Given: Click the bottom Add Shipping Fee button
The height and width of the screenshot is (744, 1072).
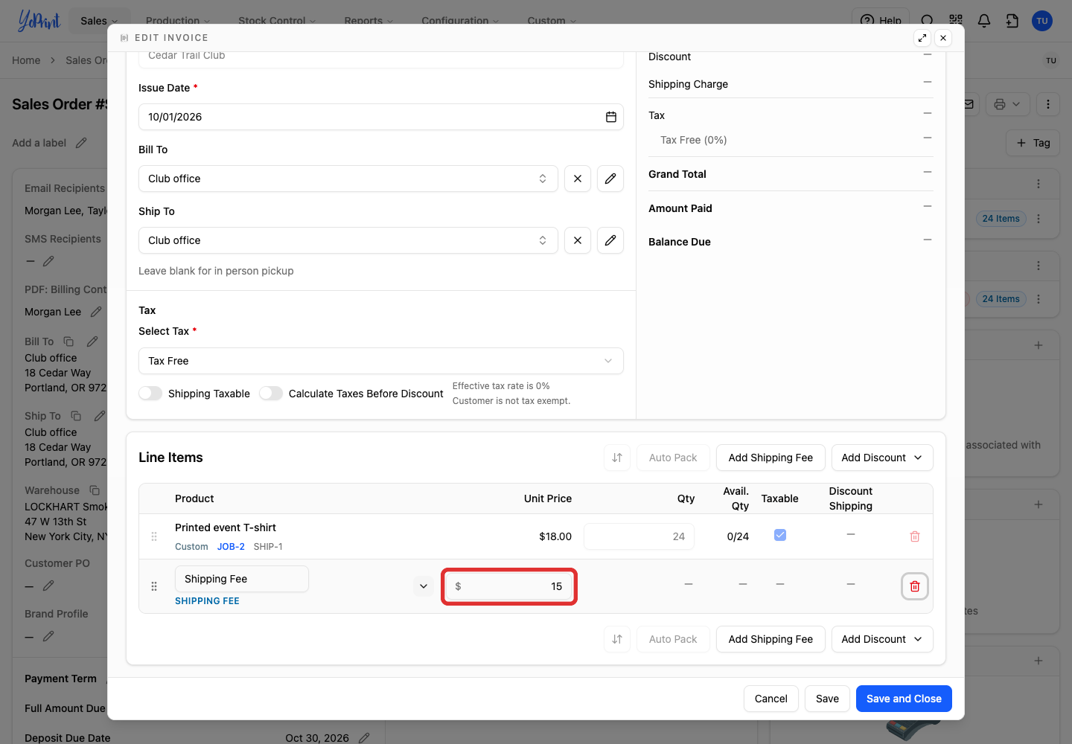Looking at the screenshot, I should (770, 639).
